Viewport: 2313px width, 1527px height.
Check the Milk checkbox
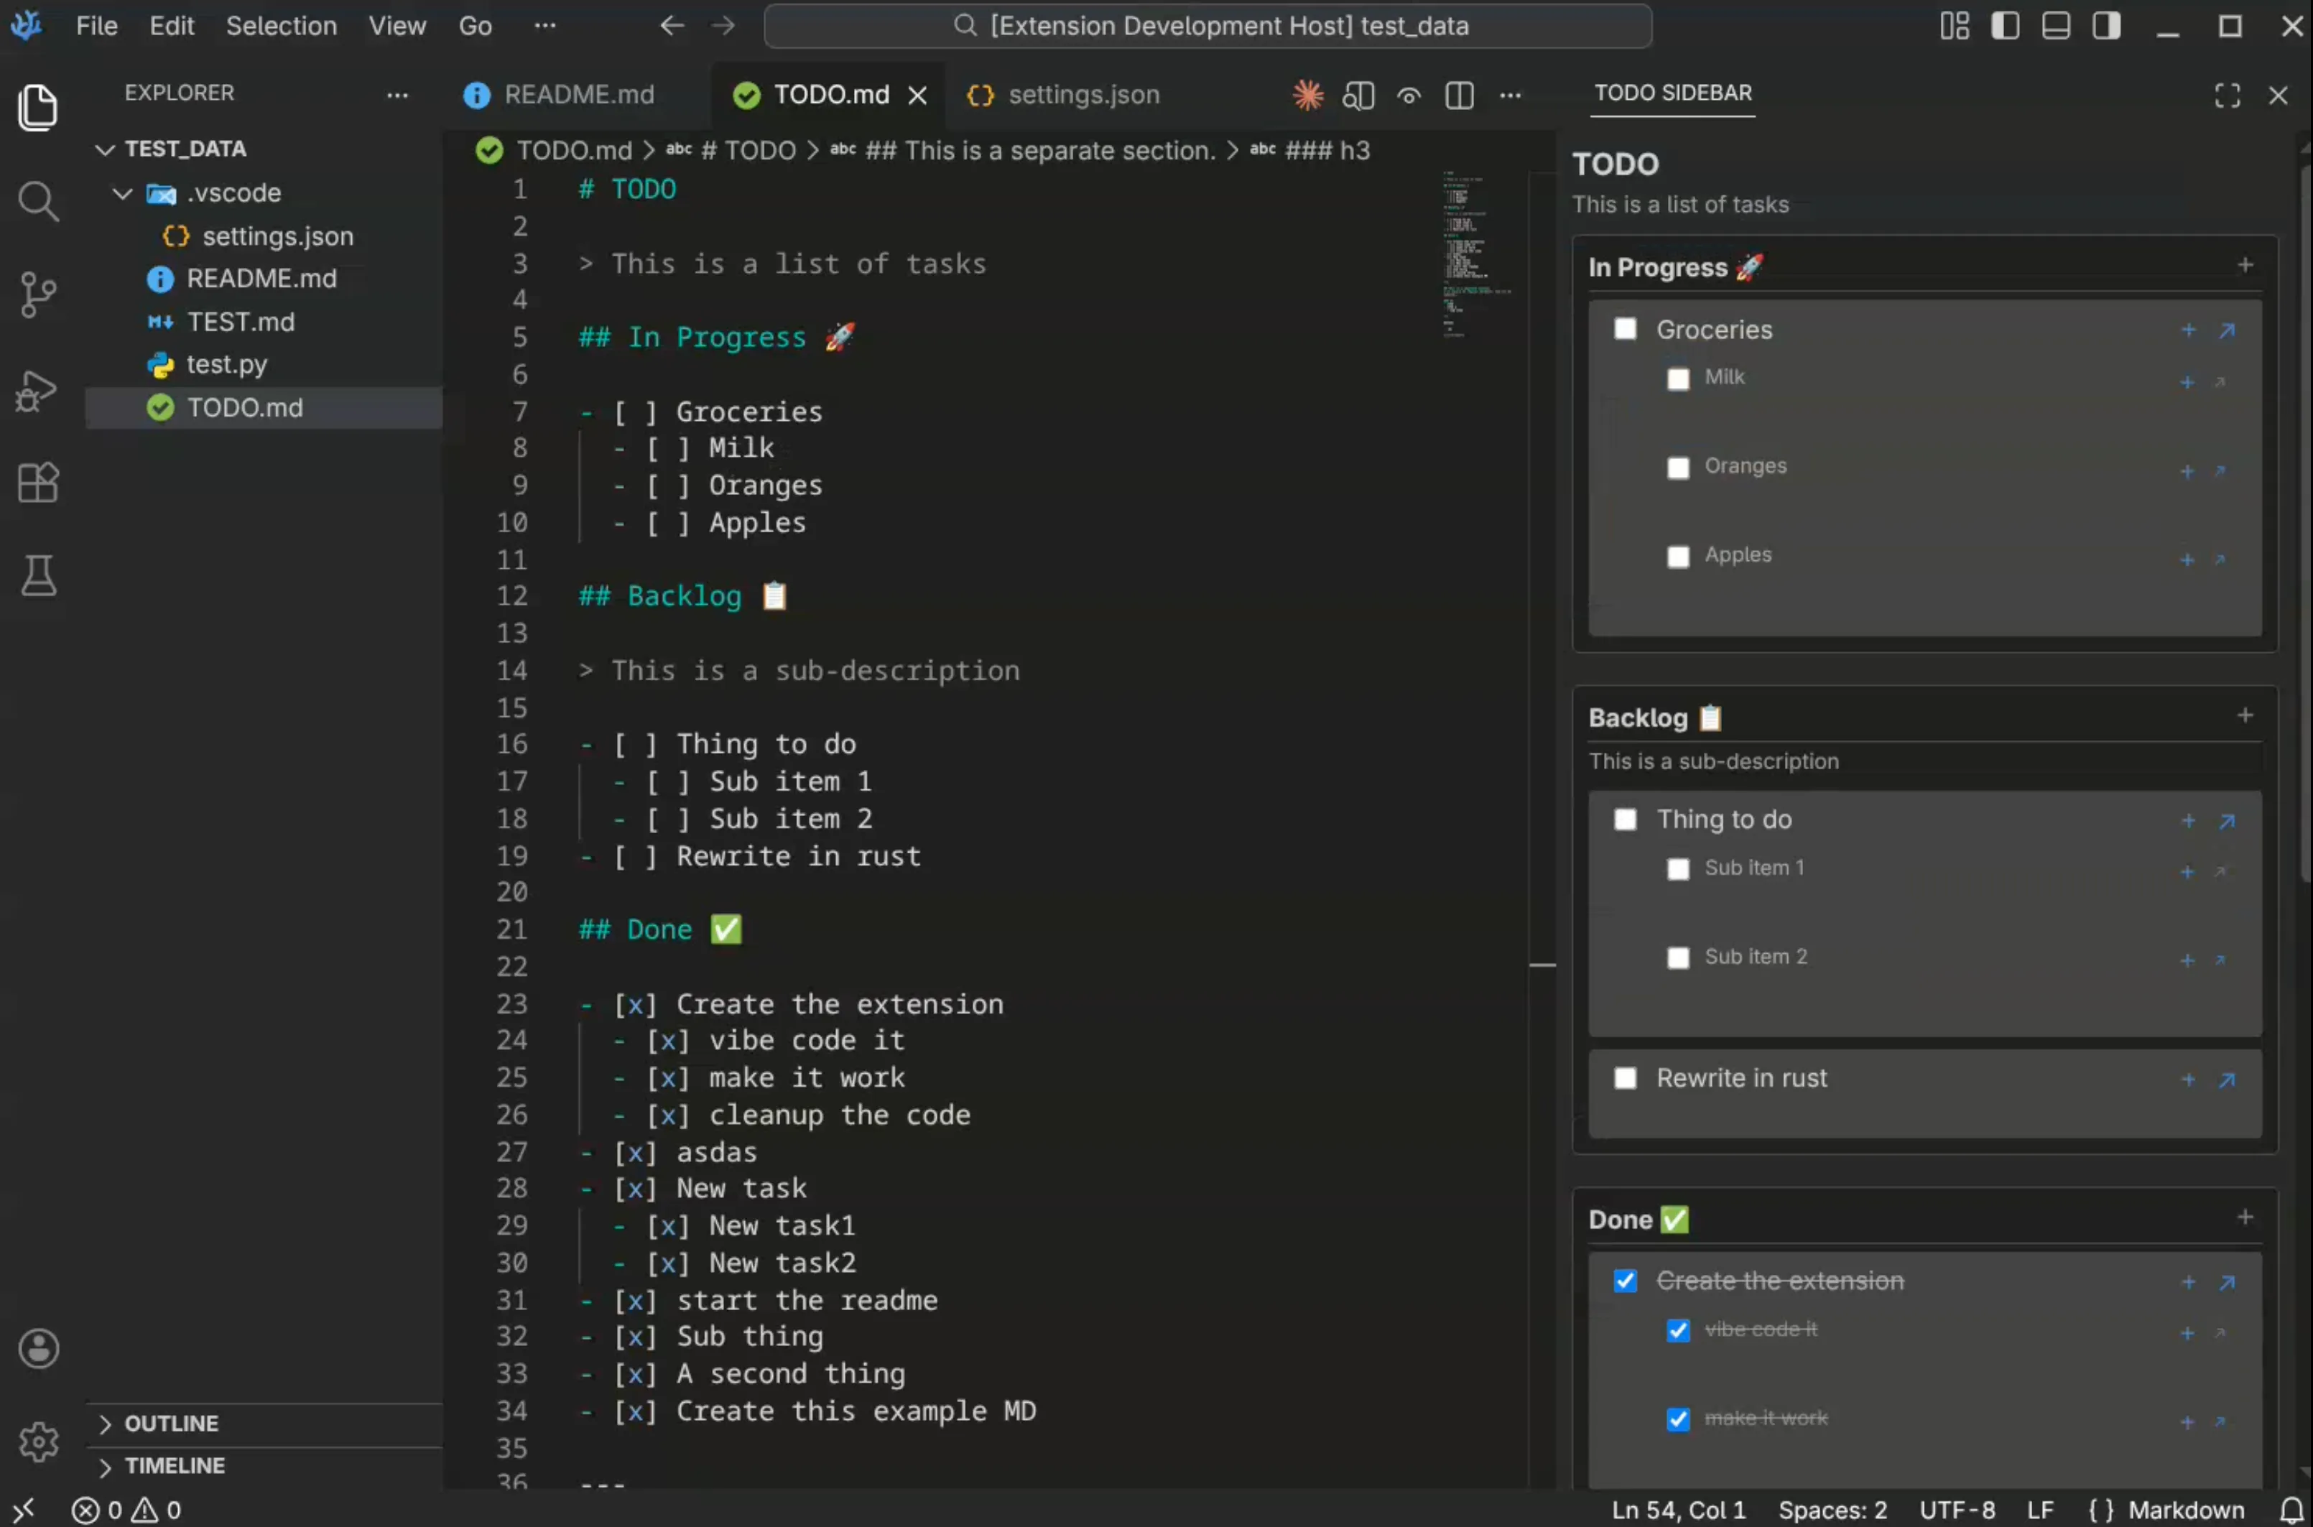1677,379
